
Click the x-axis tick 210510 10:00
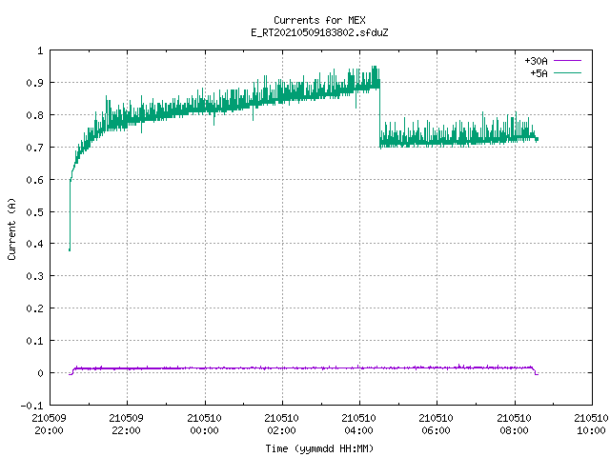pyautogui.click(x=591, y=424)
